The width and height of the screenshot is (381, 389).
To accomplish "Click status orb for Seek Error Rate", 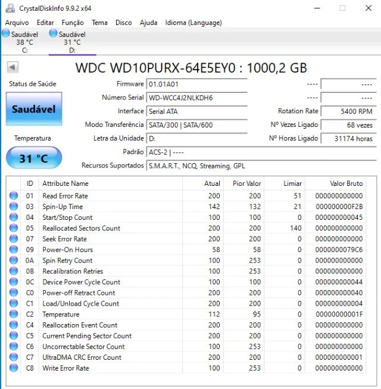I will 14,239.
